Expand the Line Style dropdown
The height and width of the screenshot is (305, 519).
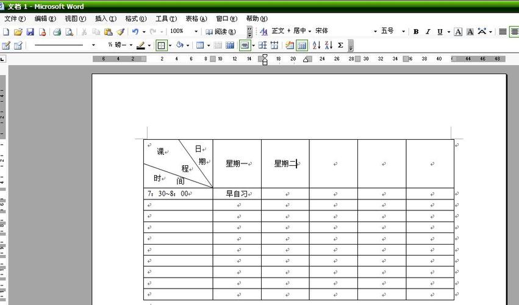click(93, 45)
